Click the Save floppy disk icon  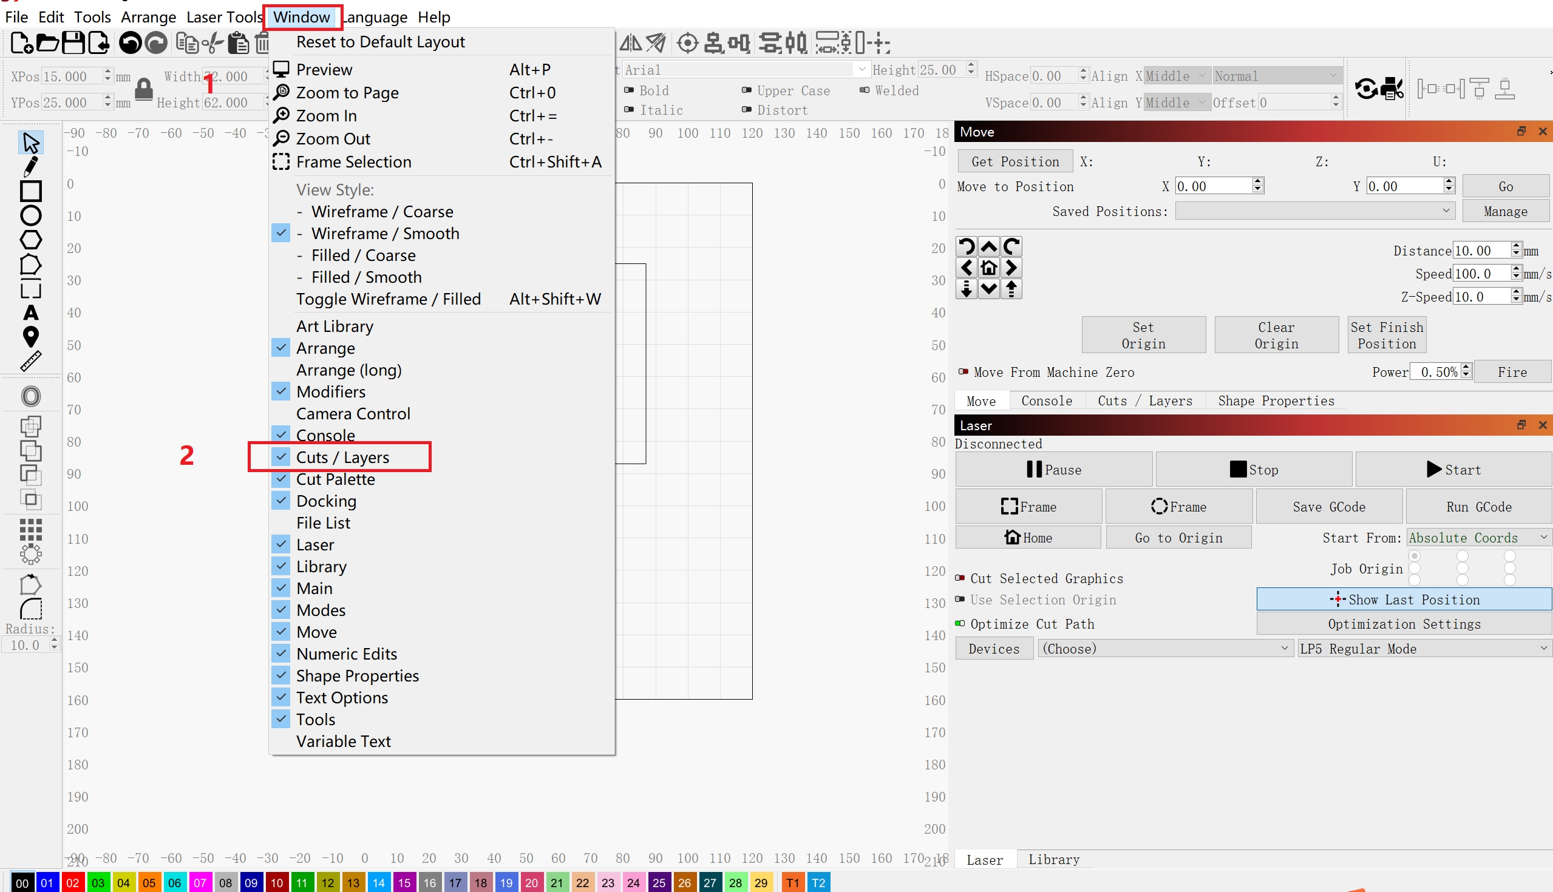click(73, 43)
